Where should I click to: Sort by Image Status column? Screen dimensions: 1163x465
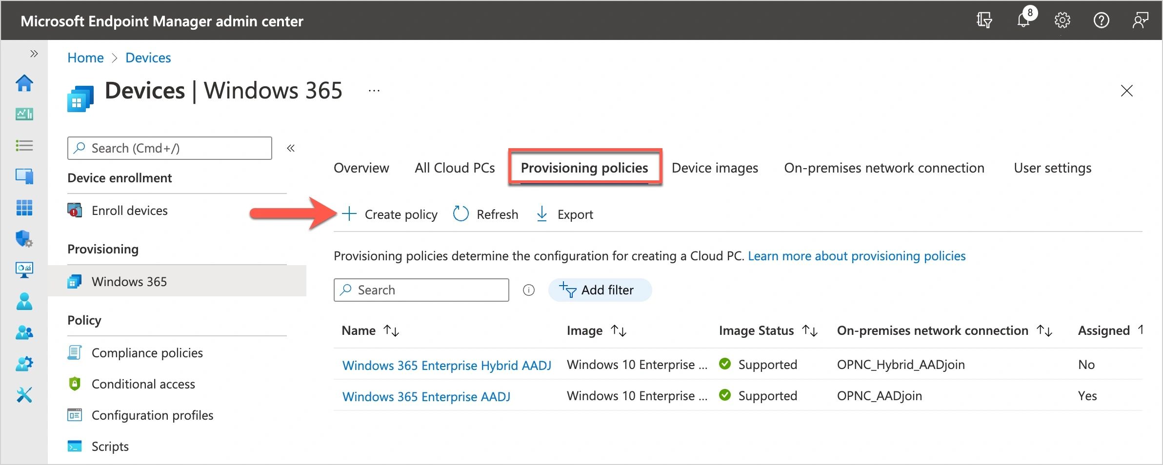[810, 331]
